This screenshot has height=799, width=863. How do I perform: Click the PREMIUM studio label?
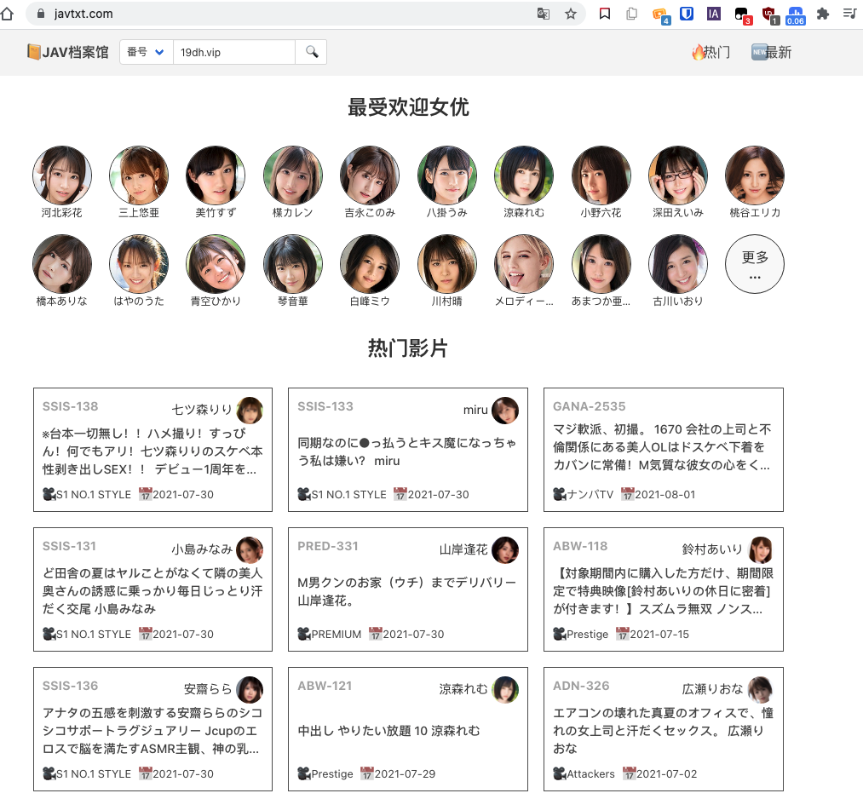point(337,634)
